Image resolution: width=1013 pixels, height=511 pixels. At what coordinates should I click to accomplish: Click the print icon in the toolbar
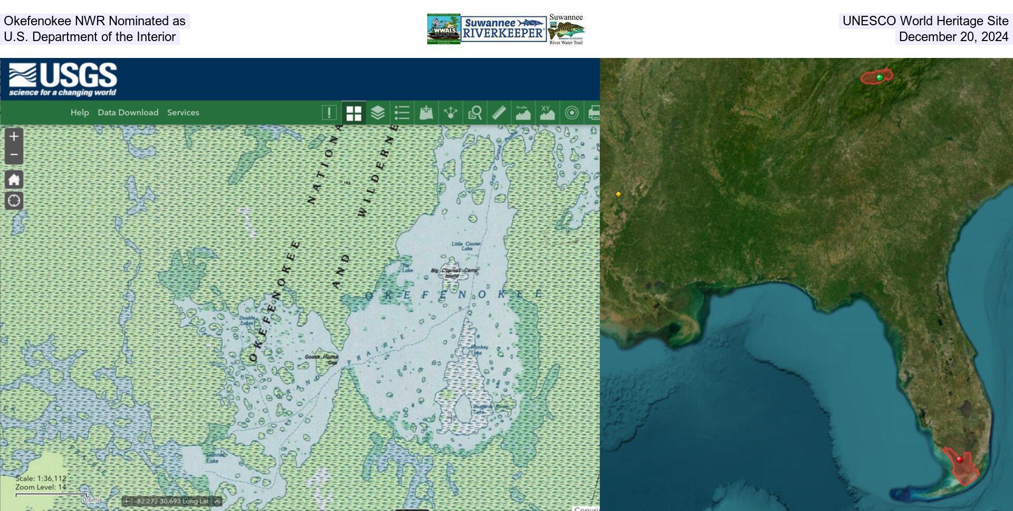[x=593, y=113]
